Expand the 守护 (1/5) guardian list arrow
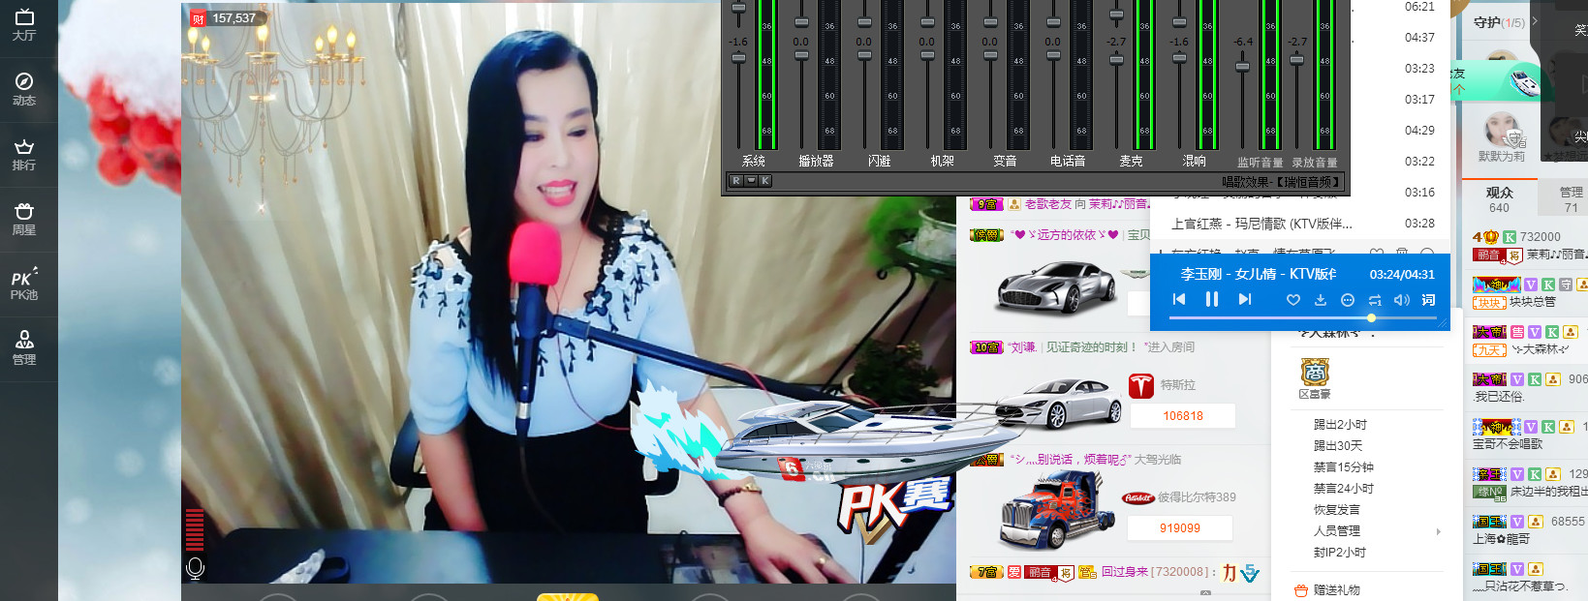Image resolution: width=1588 pixels, height=601 pixels. (1535, 21)
